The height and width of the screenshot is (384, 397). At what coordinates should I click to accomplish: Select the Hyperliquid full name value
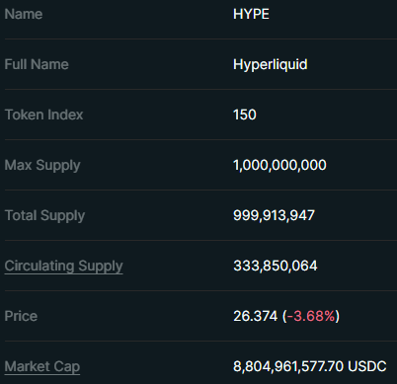(x=271, y=65)
